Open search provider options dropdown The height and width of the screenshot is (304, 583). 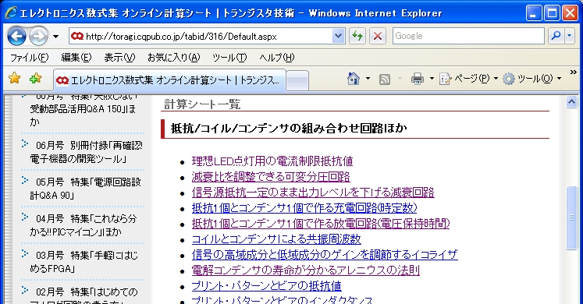tap(570, 36)
